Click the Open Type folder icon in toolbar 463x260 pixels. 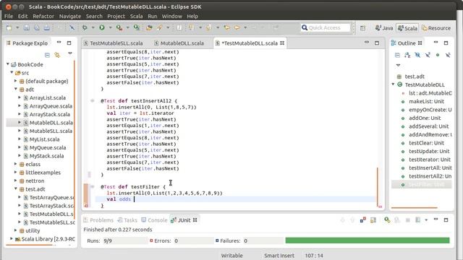[149, 27]
